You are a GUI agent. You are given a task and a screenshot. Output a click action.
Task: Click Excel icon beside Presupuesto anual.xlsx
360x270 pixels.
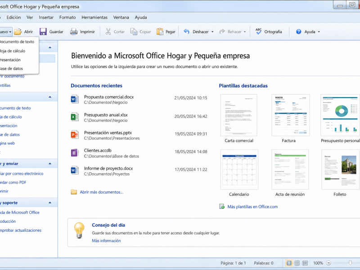coord(75,117)
